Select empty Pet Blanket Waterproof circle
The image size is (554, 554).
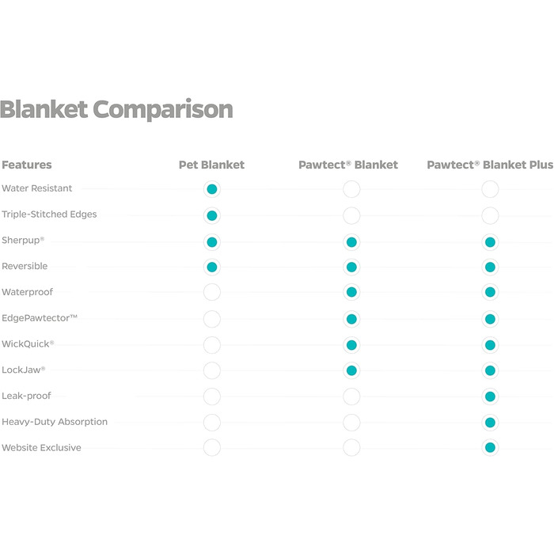tap(211, 292)
